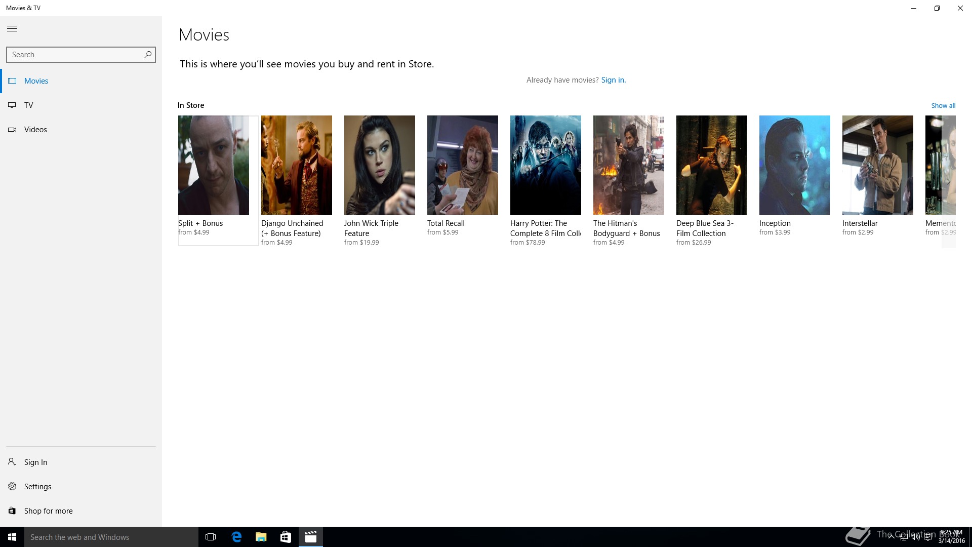
Task: Click the 'from $5.99' Total Recall price
Action: click(x=442, y=232)
